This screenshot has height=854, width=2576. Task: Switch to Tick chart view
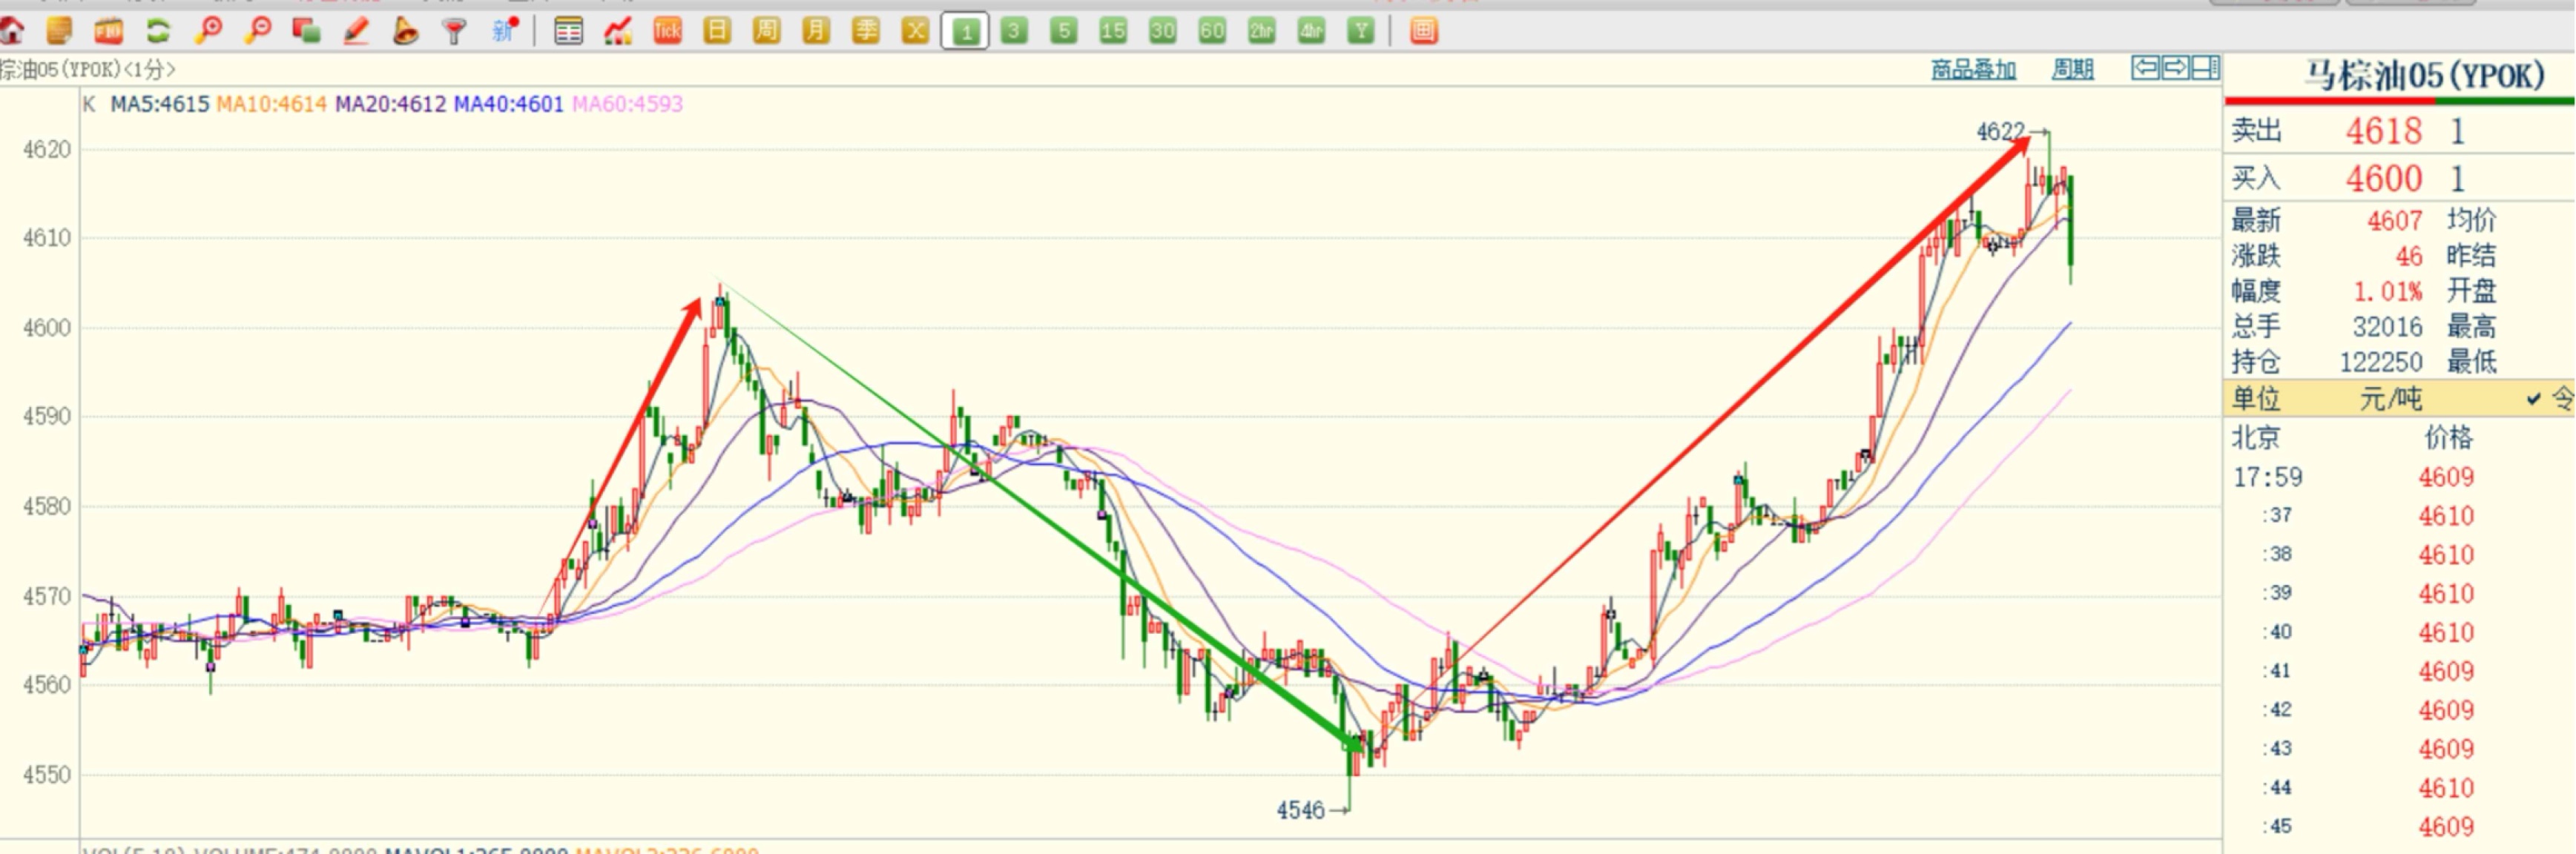667,31
